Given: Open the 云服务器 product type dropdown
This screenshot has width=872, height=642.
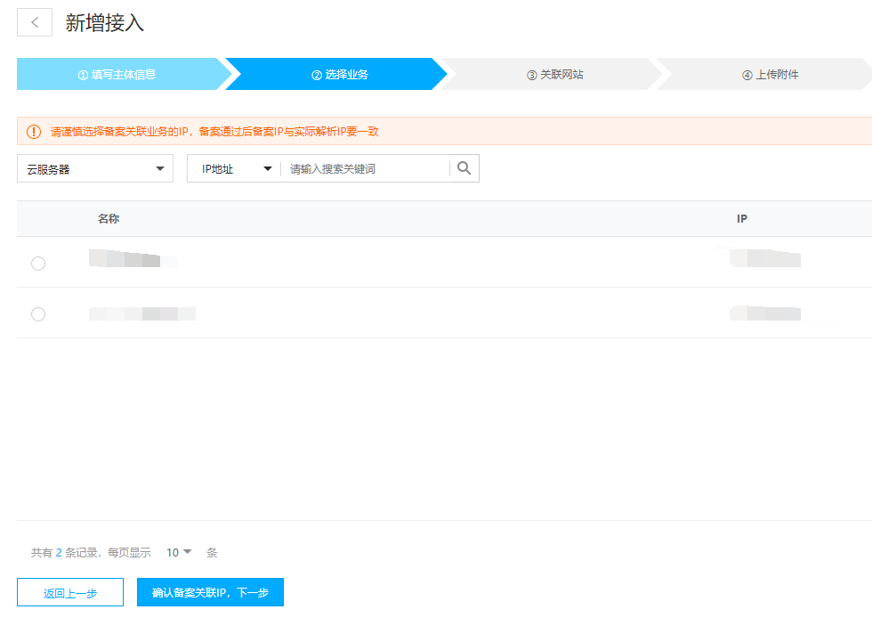Looking at the screenshot, I should 95,168.
